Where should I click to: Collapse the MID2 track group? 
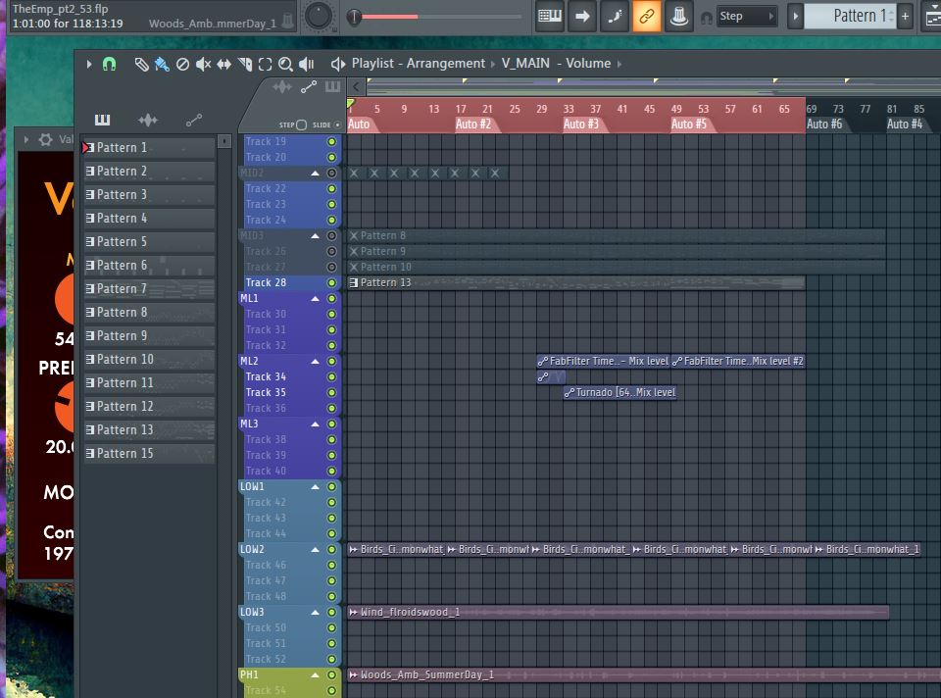pyautogui.click(x=315, y=173)
